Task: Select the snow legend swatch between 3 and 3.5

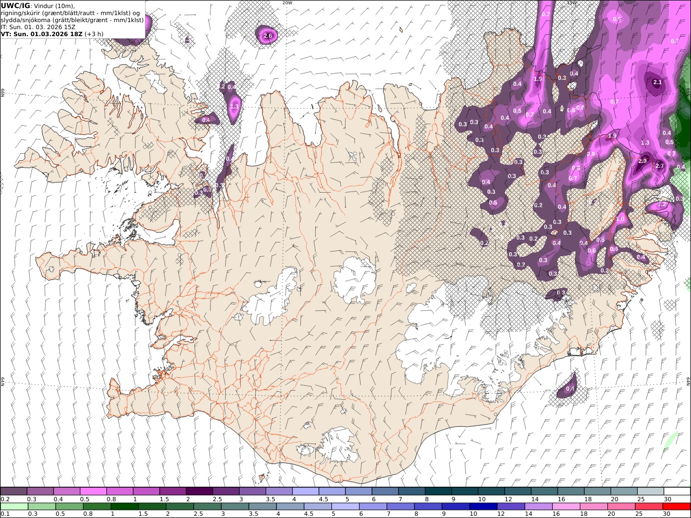Action: (x=252, y=491)
